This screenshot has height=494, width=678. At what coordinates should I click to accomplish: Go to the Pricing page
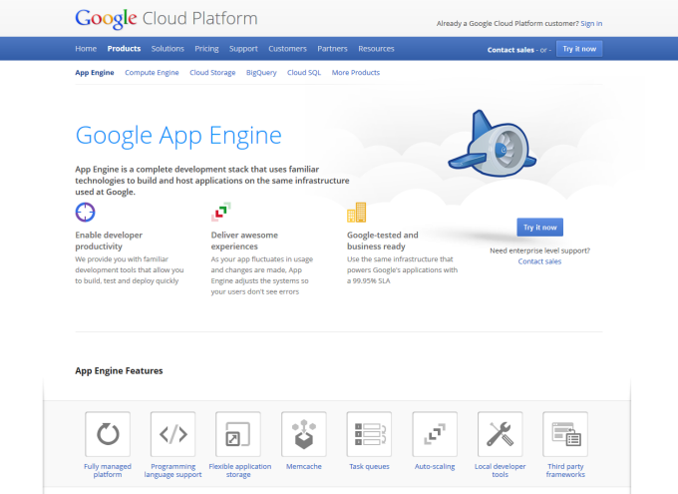click(x=206, y=49)
